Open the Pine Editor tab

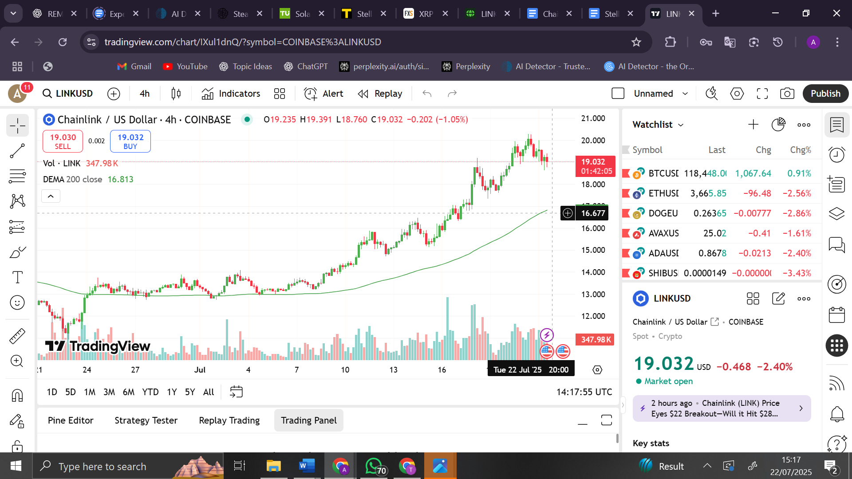pyautogui.click(x=71, y=420)
